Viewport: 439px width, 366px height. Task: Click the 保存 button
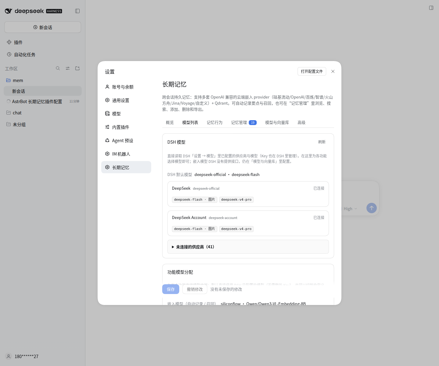[171, 289]
